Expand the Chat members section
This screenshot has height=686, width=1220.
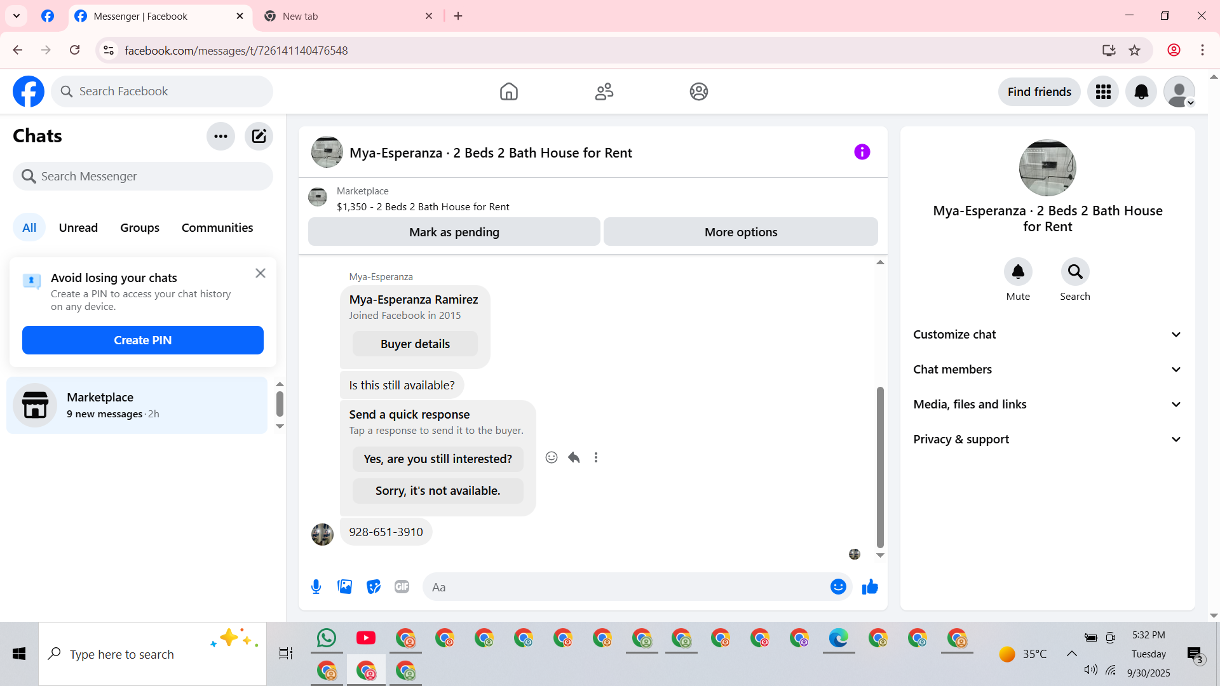click(1048, 370)
